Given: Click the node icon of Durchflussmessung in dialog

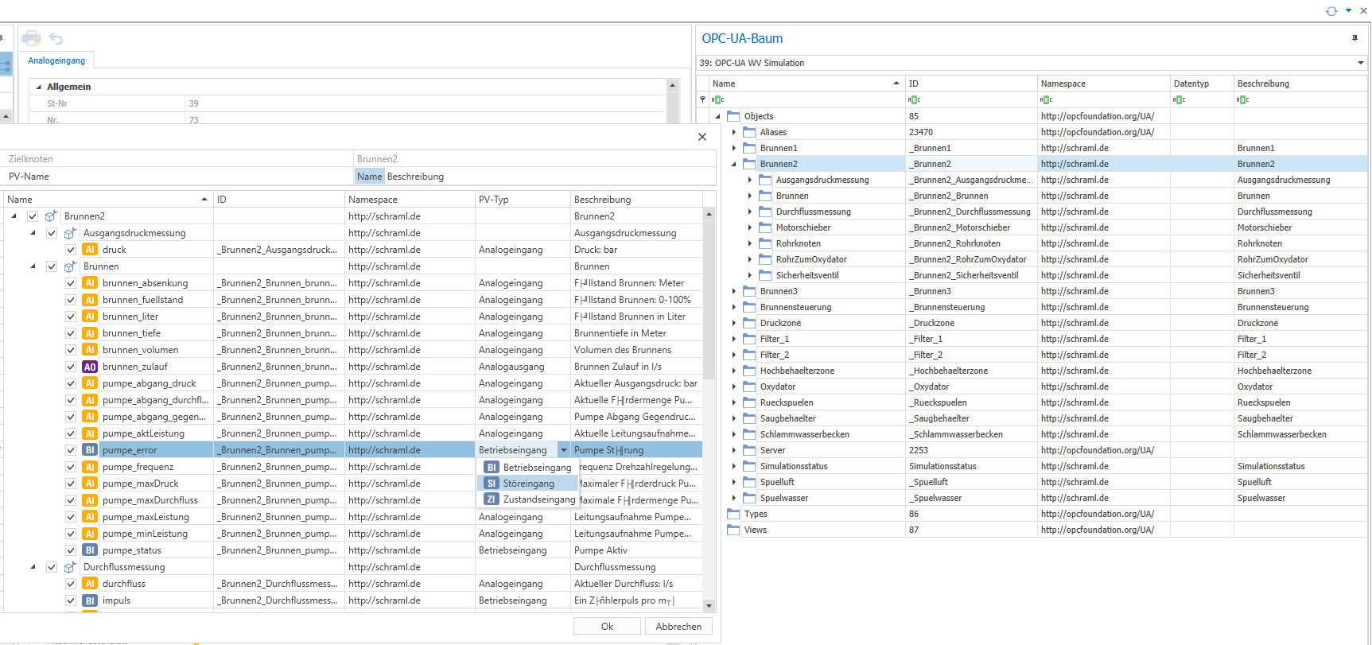Looking at the screenshot, I should coord(71,567).
